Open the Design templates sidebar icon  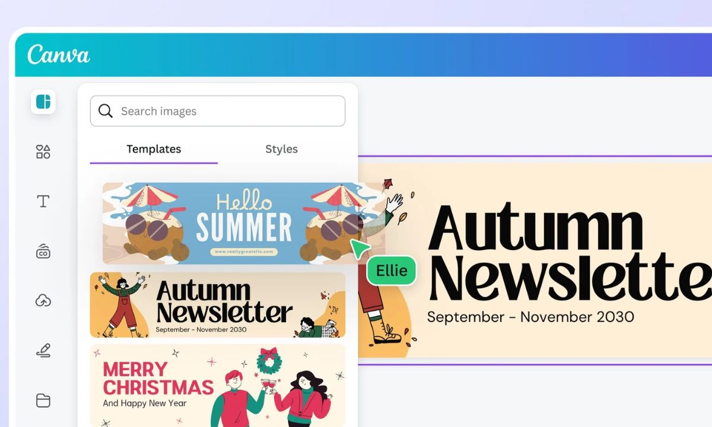click(43, 101)
